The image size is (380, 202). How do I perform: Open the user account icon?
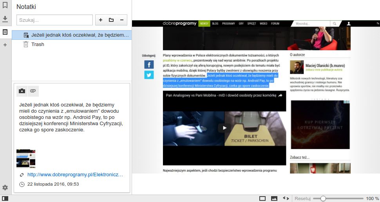pyautogui.click(x=349, y=24)
